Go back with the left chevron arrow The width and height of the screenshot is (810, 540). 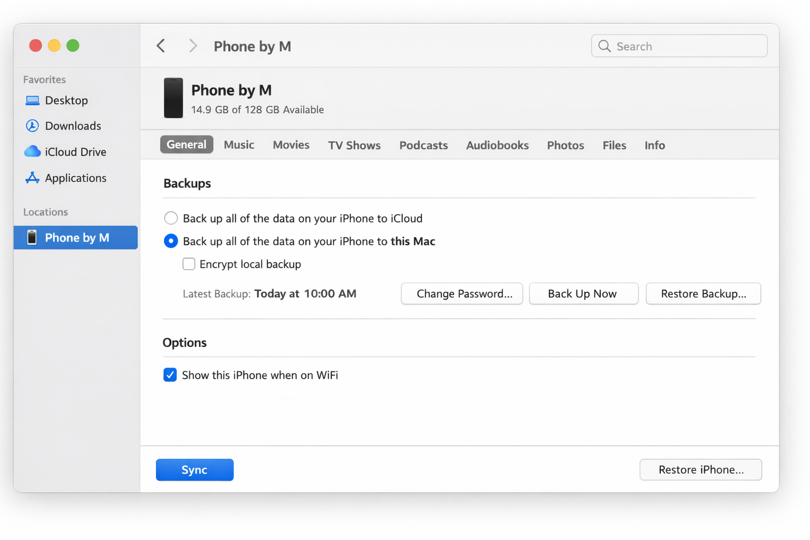(161, 46)
